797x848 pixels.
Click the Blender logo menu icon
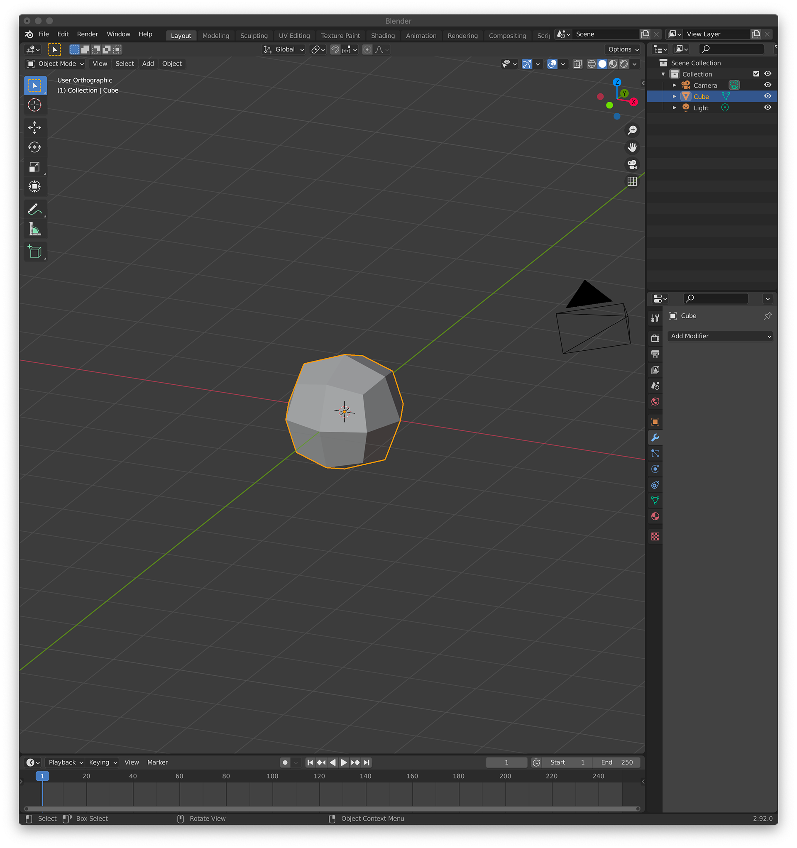(29, 34)
